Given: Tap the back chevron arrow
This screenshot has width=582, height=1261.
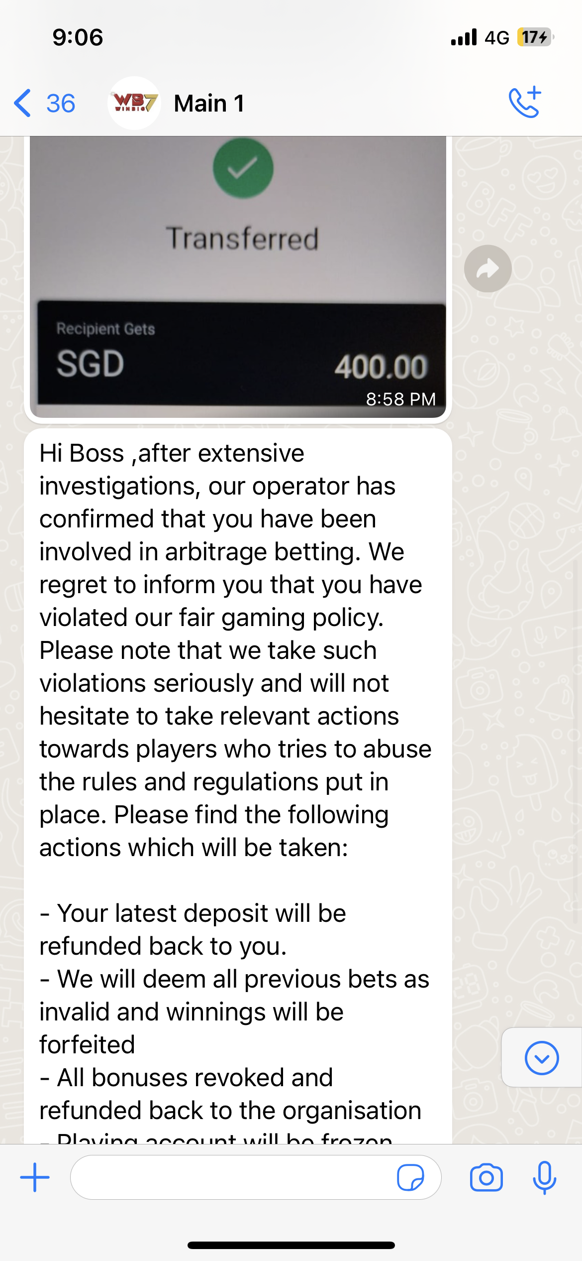Looking at the screenshot, I should 23,103.
